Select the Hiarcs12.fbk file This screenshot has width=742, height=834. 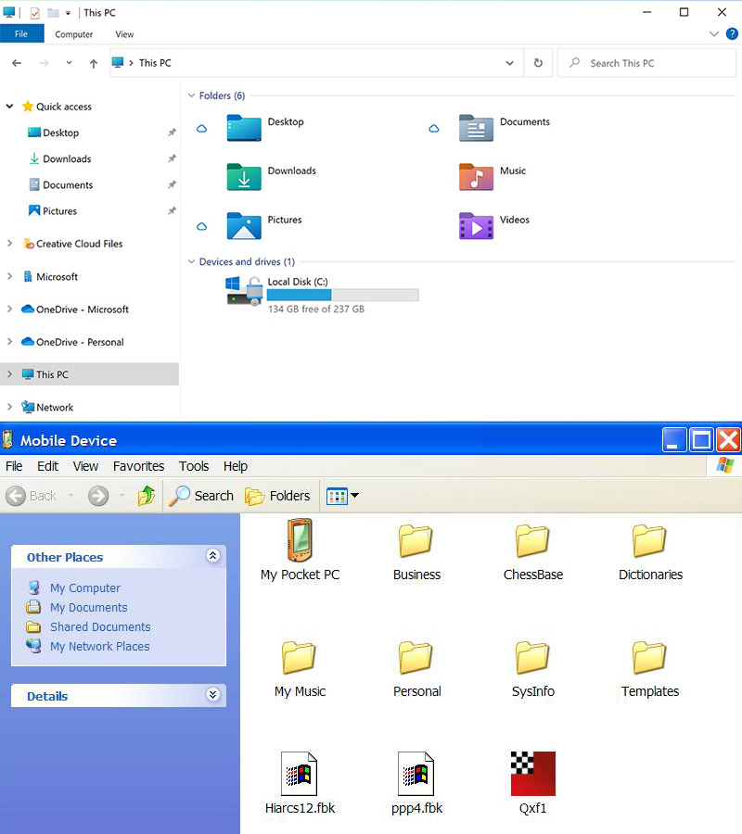[x=300, y=774]
